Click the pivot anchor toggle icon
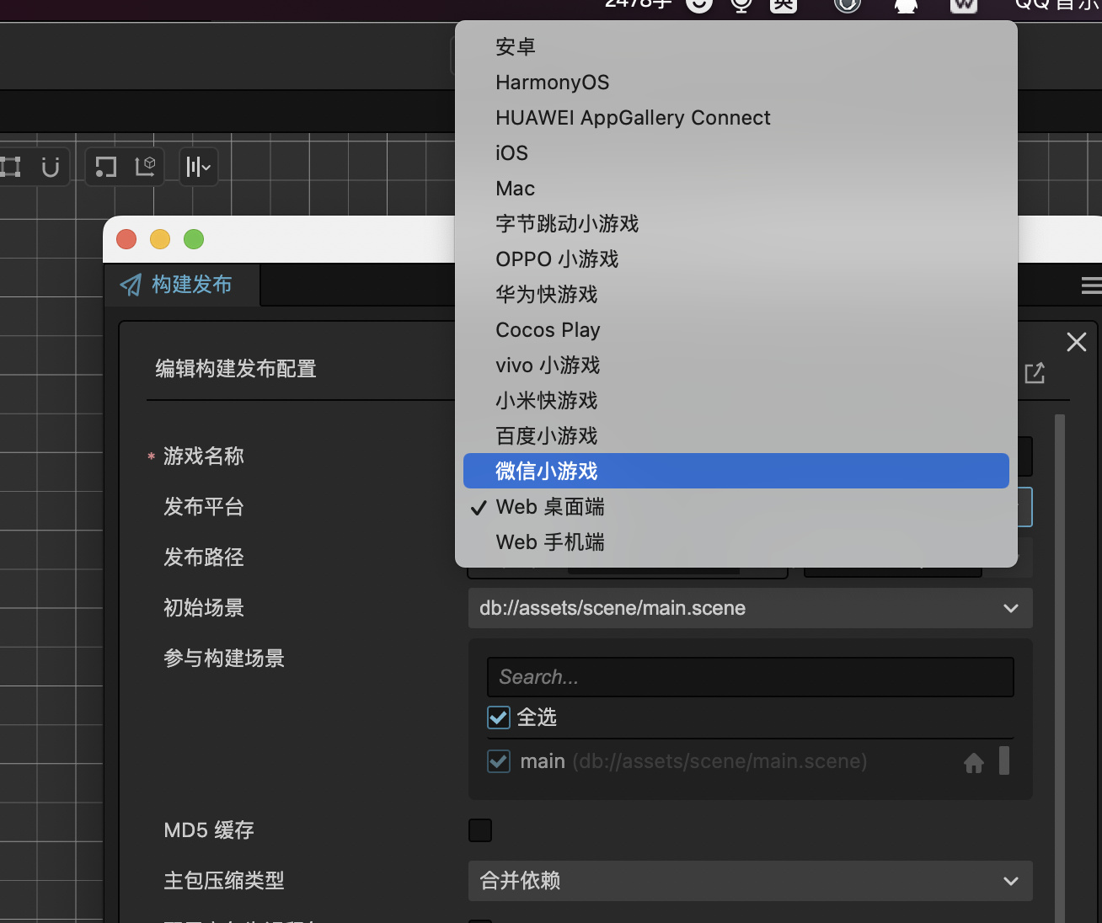 tap(105, 167)
